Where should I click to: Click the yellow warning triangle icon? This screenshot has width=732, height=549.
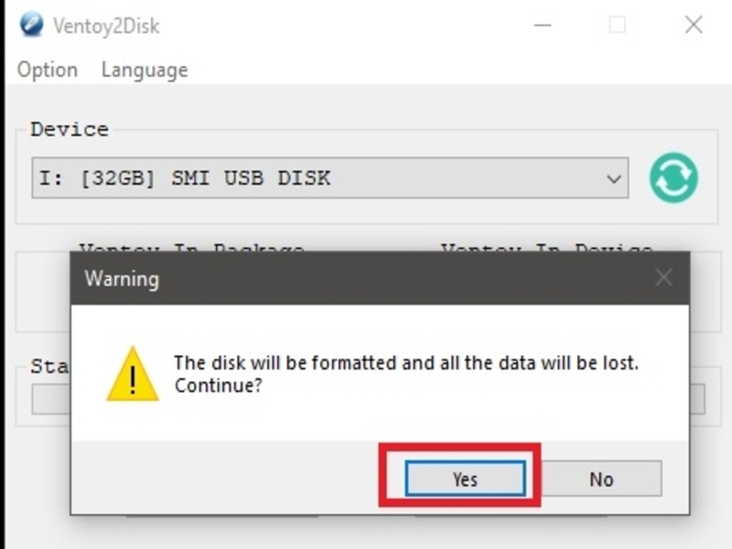click(133, 374)
